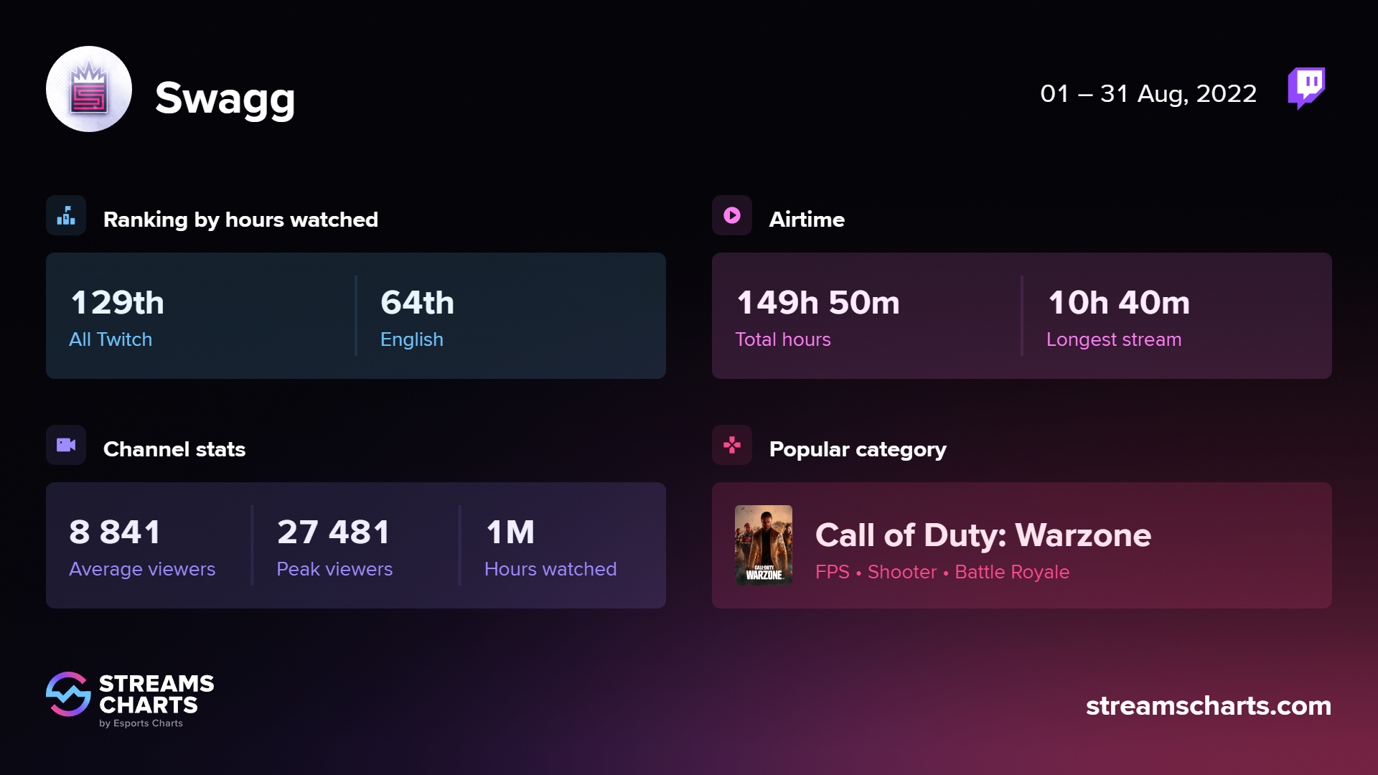Screen dimensions: 1378x775
Task: Click the by Esports Charts caption
Action: click(141, 723)
